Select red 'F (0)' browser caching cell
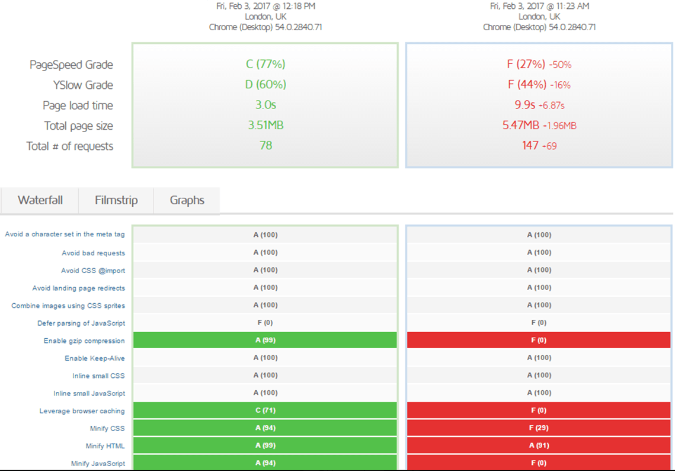675x472 pixels. coord(539,410)
